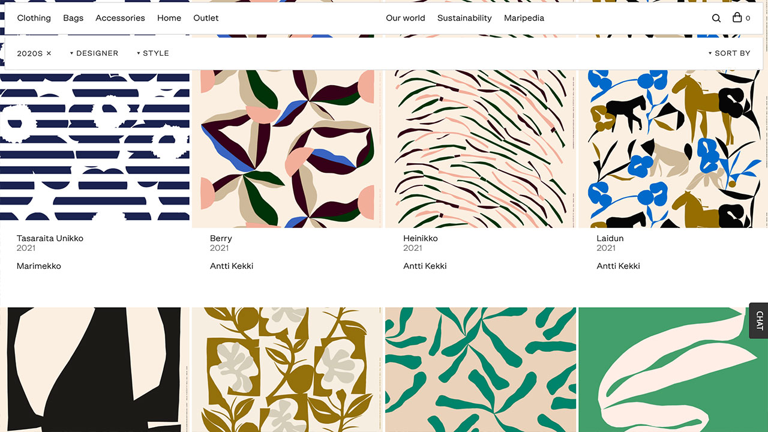
Task: View the navy striped Tasaraita Unikko image
Action: click(95, 149)
